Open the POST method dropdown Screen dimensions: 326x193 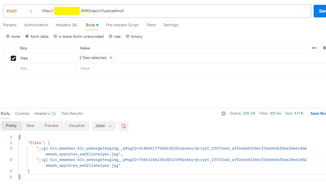coord(20,11)
